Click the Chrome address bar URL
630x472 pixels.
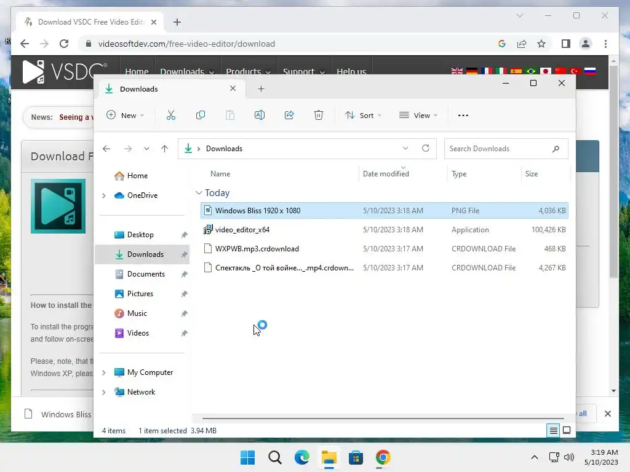tap(186, 44)
